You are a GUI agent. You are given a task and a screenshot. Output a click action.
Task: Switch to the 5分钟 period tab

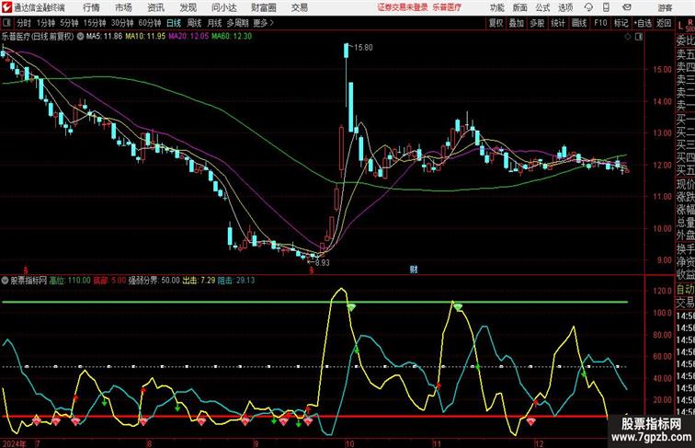(69, 23)
